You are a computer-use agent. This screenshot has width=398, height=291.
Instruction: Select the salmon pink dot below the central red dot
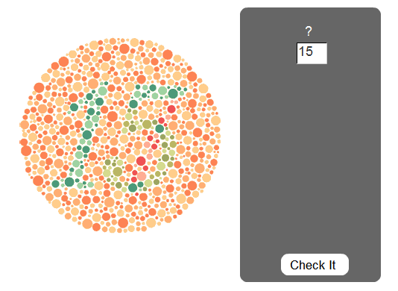click(x=142, y=176)
